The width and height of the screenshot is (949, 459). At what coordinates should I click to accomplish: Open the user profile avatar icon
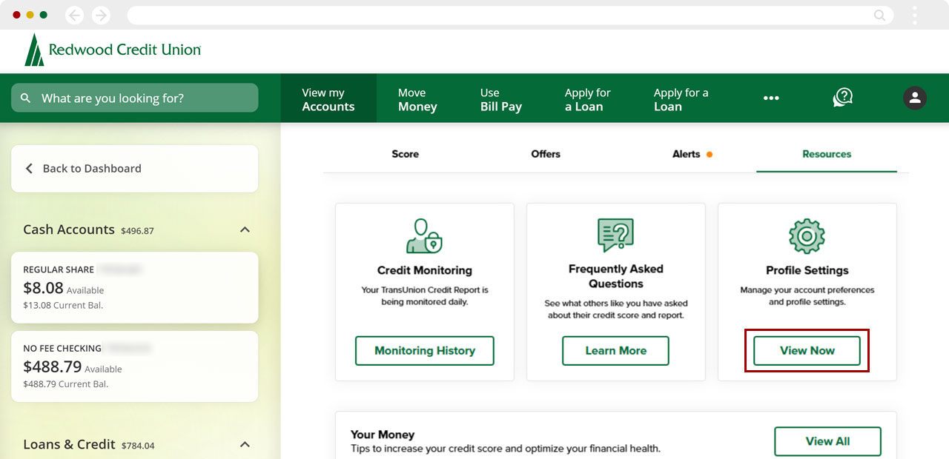[x=915, y=97]
